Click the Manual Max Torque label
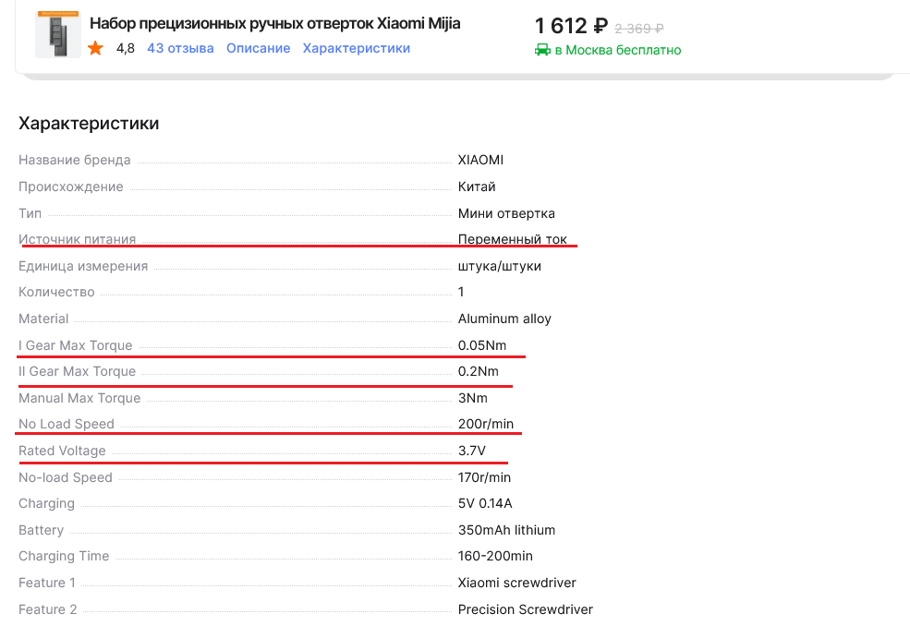Image resolution: width=910 pixels, height=626 pixels. point(79,398)
